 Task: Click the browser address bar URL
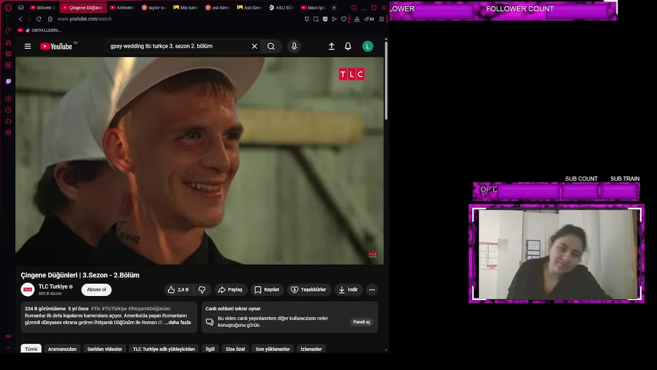tap(84, 19)
